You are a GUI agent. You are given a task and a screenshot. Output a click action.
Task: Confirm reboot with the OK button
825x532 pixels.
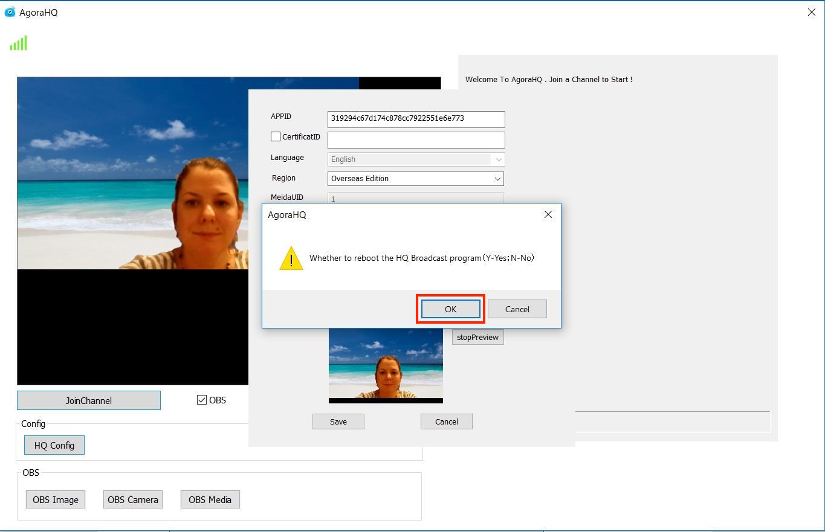tap(450, 309)
